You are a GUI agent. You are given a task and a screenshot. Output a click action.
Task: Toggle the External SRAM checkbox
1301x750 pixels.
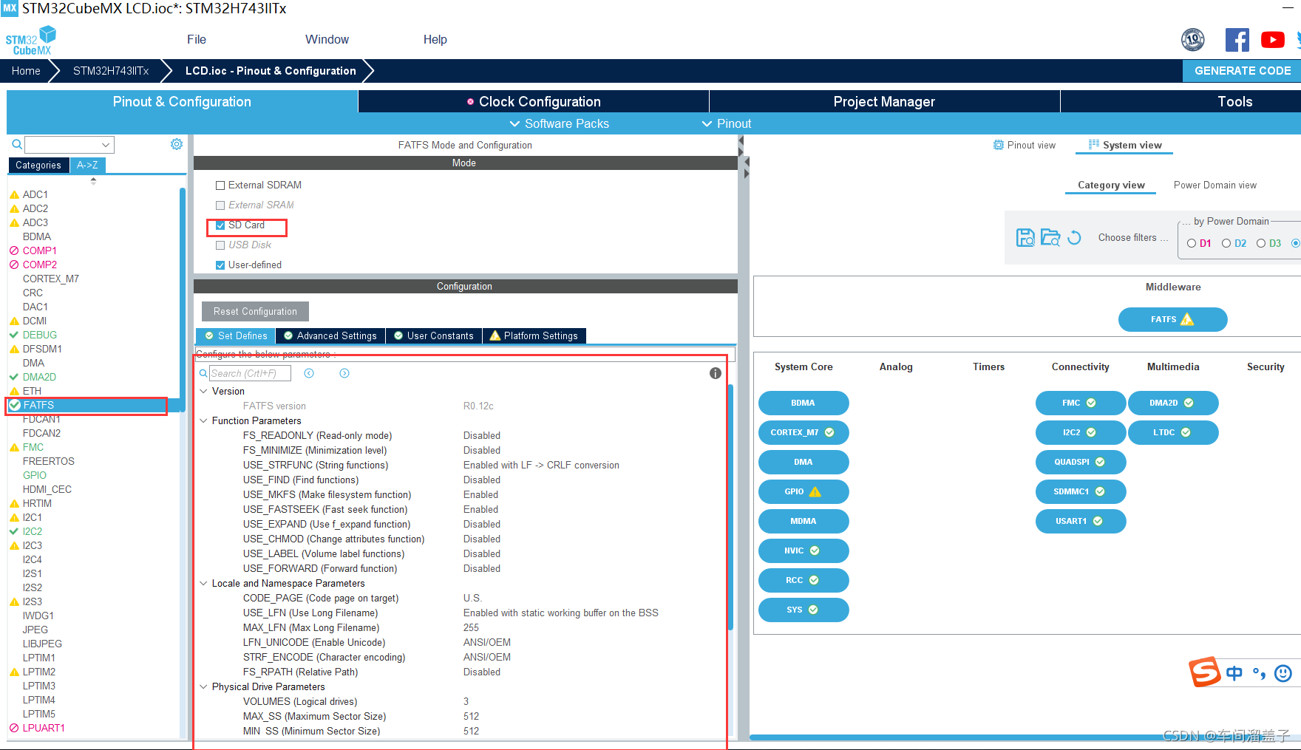(x=220, y=205)
